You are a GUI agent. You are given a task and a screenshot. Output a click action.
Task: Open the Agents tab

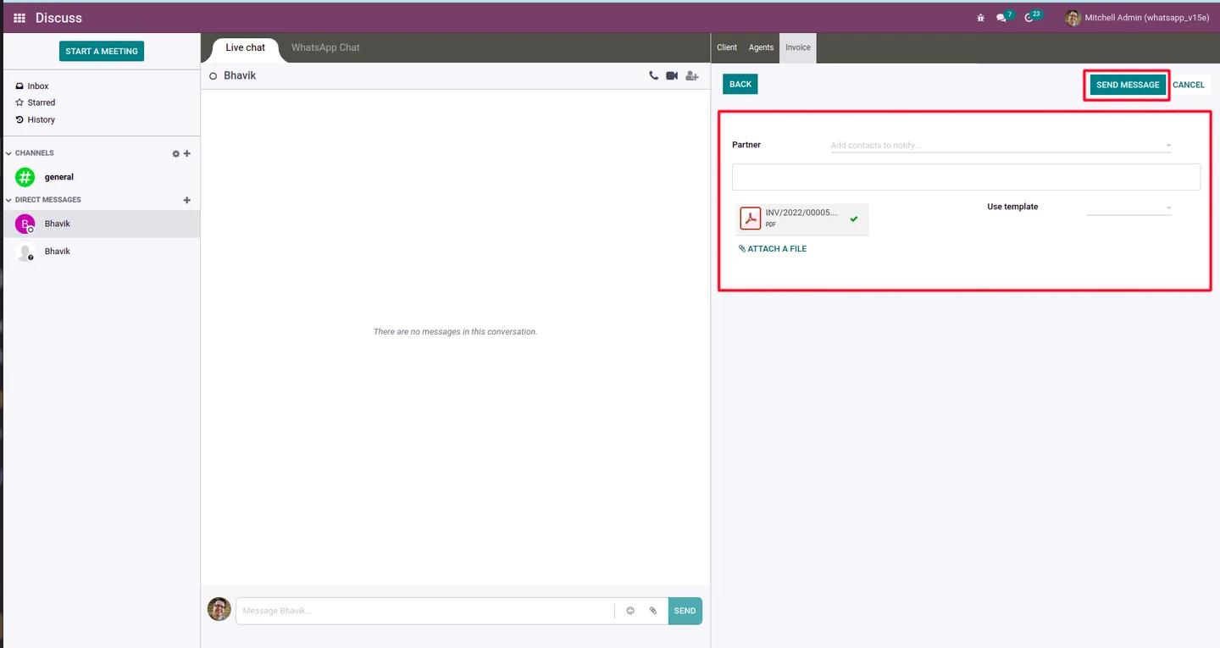761,48
